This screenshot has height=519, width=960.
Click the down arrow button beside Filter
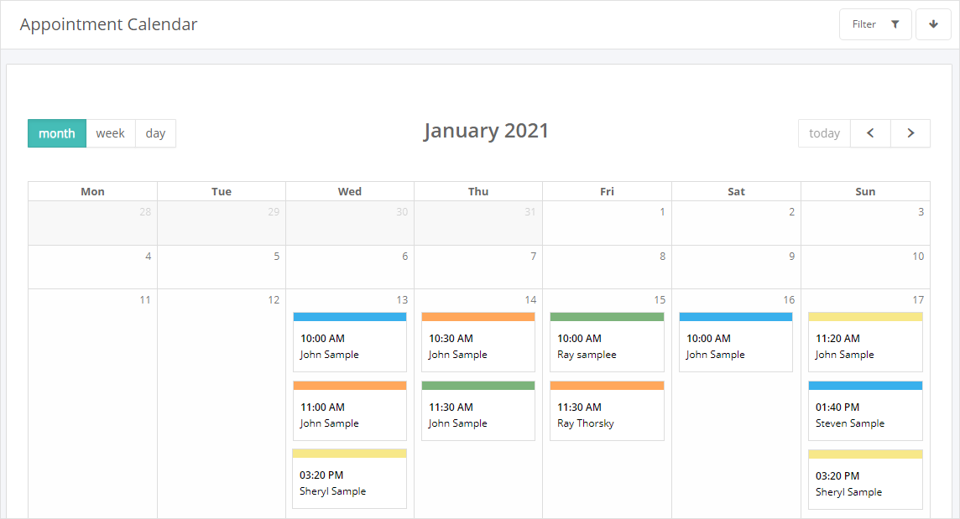tap(933, 24)
